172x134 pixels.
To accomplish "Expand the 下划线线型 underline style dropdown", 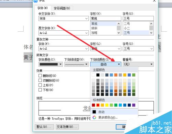I will coord(76,64).
